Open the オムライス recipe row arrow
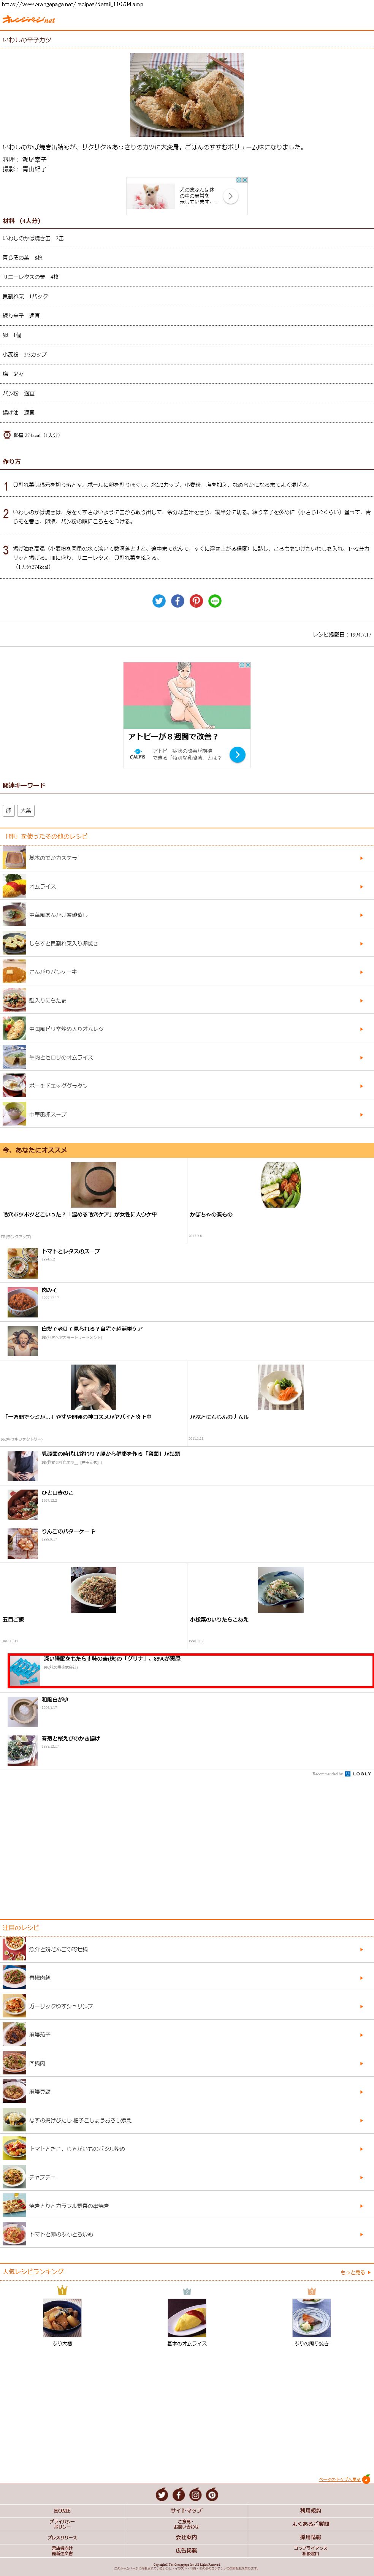 click(x=361, y=886)
